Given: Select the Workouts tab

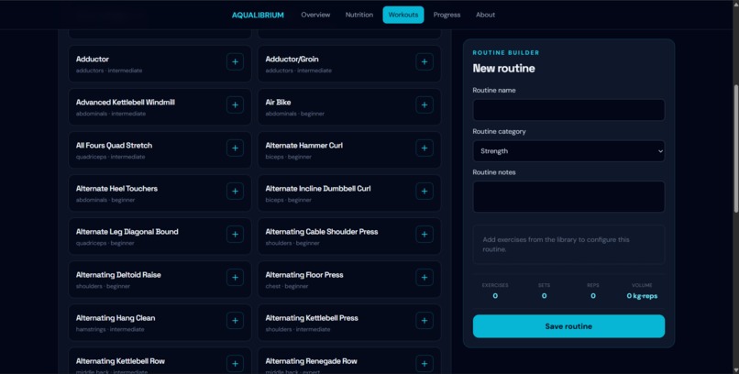Looking at the screenshot, I should click(403, 15).
